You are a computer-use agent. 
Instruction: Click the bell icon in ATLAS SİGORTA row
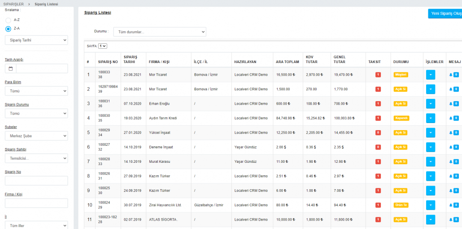[x=450, y=220]
